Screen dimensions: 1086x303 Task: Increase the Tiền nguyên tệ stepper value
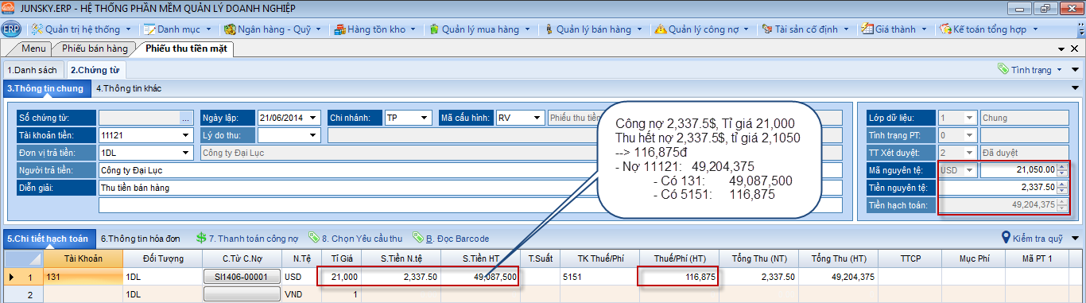pos(1063,184)
